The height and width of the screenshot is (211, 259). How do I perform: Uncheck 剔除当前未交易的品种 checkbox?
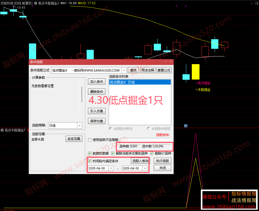[113, 153]
